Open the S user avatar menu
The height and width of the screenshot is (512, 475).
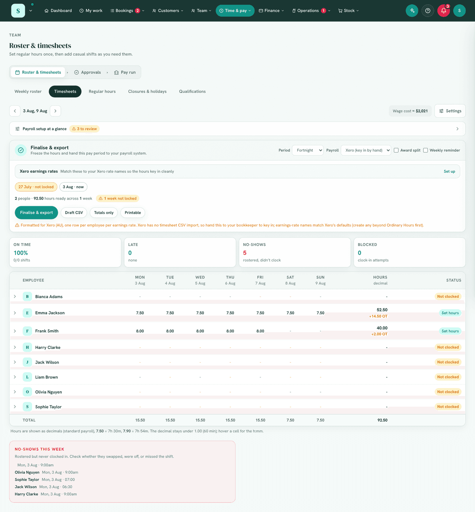[x=460, y=11]
